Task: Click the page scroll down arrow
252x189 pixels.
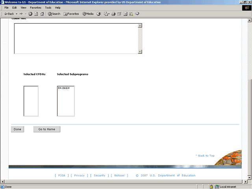Action: [249, 178]
